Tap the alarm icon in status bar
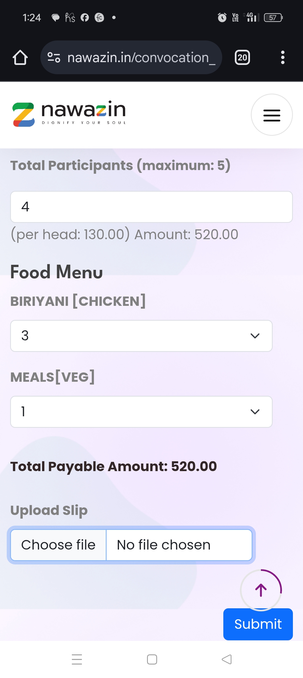This screenshot has width=303, height=678. (222, 18)
